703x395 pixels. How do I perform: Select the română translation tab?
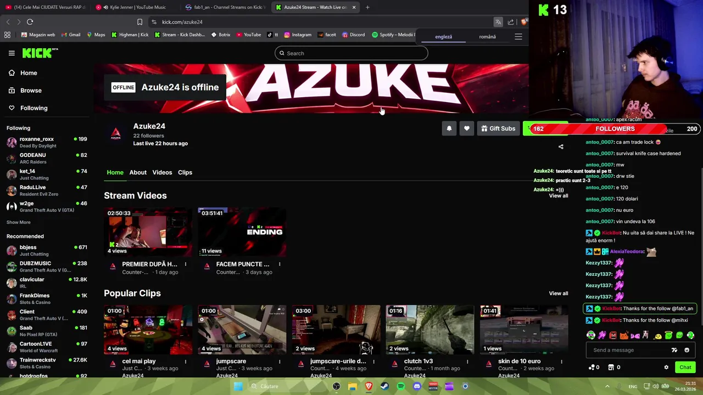[x=487, y=37]
